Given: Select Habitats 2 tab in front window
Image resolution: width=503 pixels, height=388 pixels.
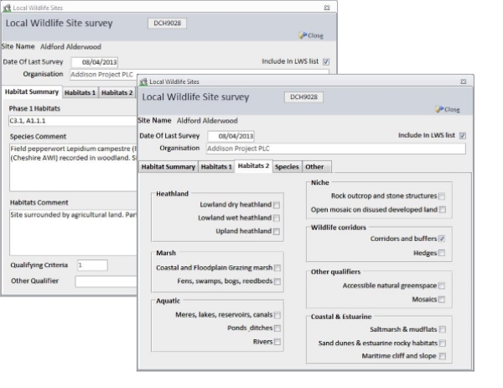Looking at the screenshot, I should 253,166.
